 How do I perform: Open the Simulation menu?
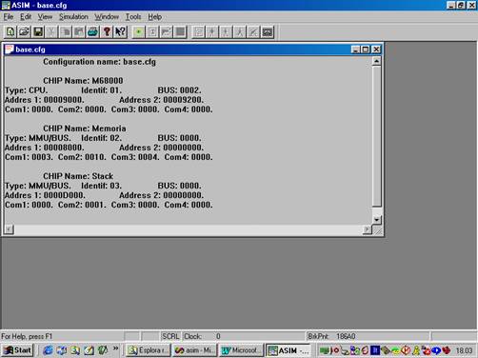click(x=73, y=17)
